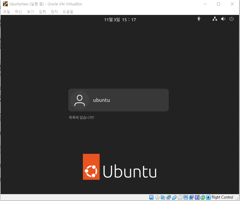Click the keyboard capture arrow icon
240x201 pixels.
(x=208, y=197)
